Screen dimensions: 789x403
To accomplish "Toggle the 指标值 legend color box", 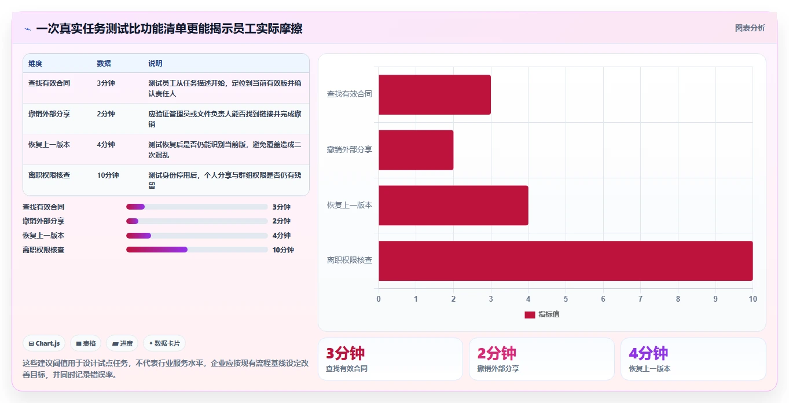I will pos(530,314).
